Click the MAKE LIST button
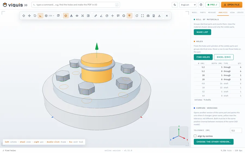The height and width of the screenshot is (153, 245). pyautogui.click(x=202, y=32)
